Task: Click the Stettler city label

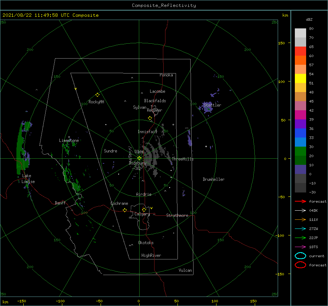Action: [212, 105]
